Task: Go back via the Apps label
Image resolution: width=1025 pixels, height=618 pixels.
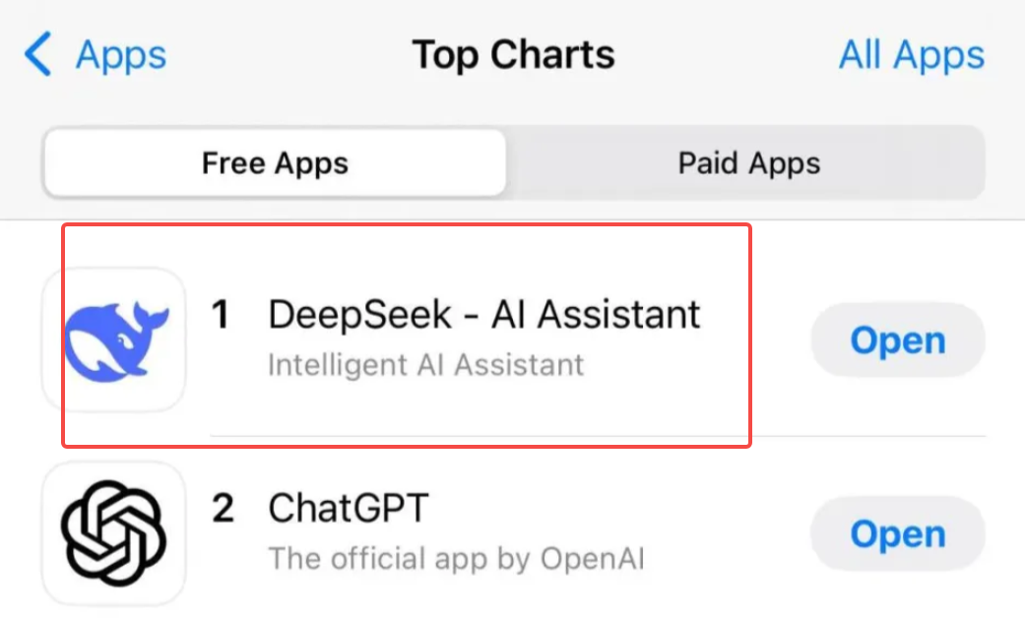Action: click(121, 55)
